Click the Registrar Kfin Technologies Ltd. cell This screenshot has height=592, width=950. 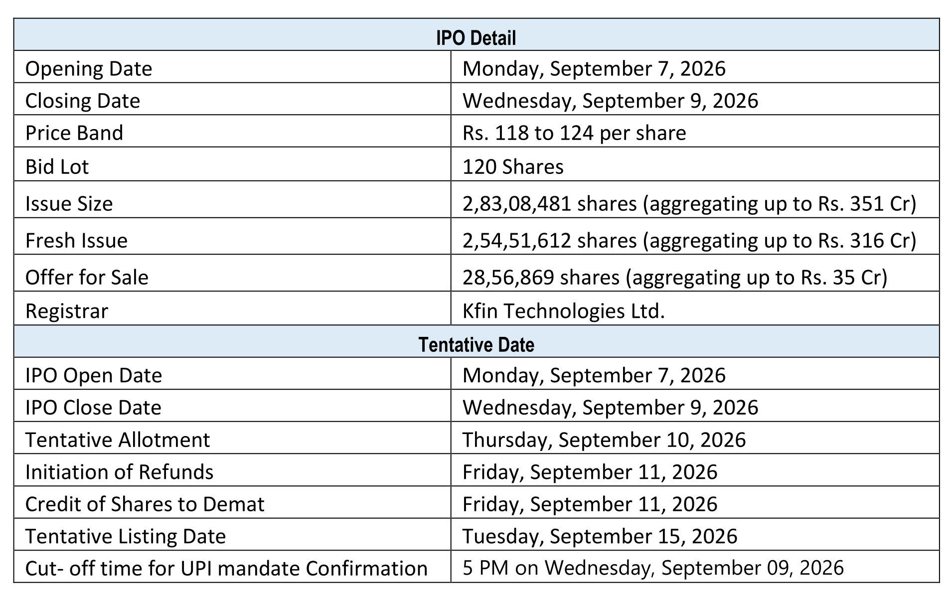coord(695,308)
